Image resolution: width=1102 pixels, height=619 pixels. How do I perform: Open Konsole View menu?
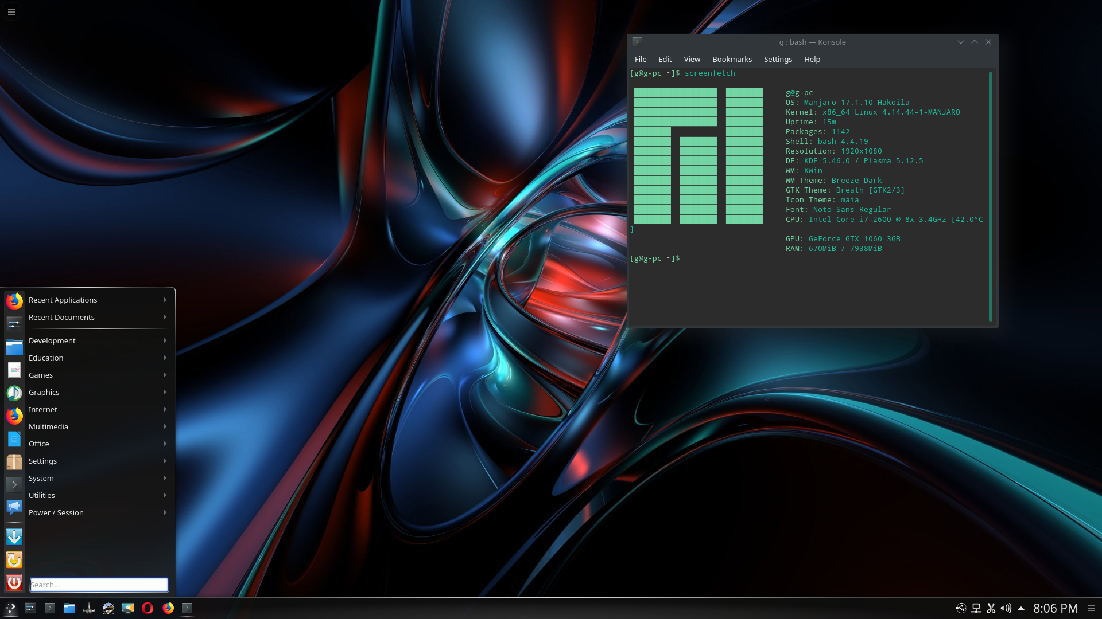pos(692,59)
